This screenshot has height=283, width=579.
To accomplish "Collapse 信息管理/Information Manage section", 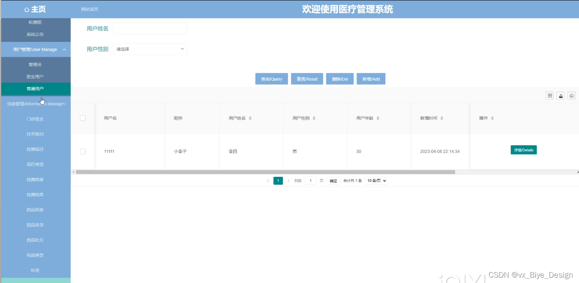I will [35, 104].
